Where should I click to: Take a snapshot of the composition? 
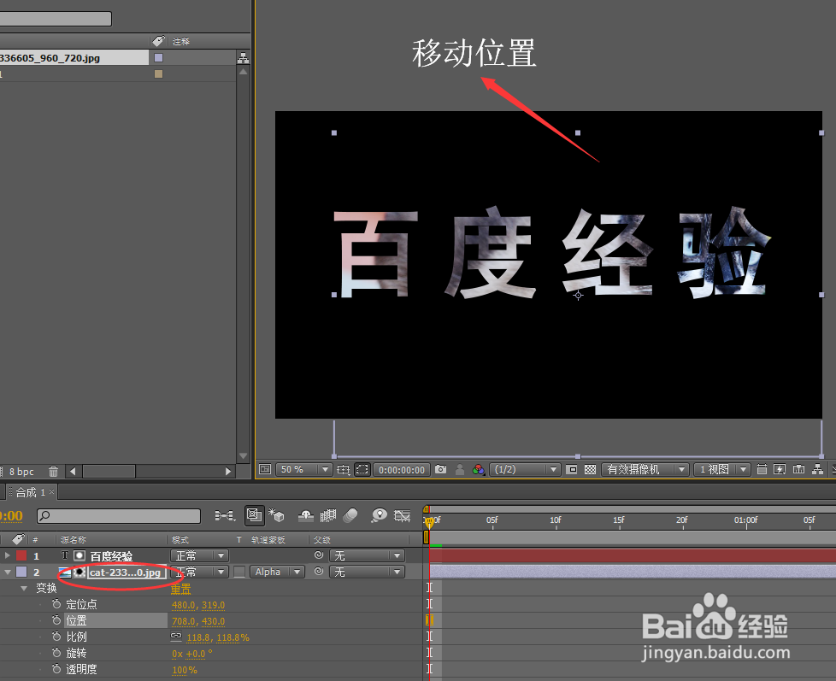point(440,469)
